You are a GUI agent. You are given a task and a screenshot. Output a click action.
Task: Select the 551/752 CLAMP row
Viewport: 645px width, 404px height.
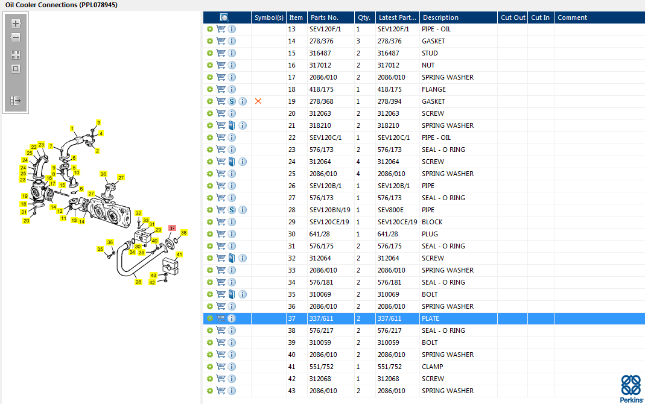point(424,367)
